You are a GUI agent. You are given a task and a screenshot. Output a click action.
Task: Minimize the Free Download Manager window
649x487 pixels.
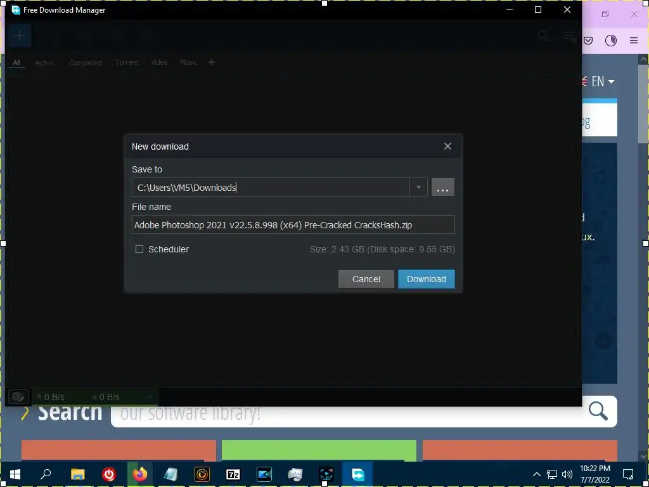pyautogui.click(x=510, y=10)
